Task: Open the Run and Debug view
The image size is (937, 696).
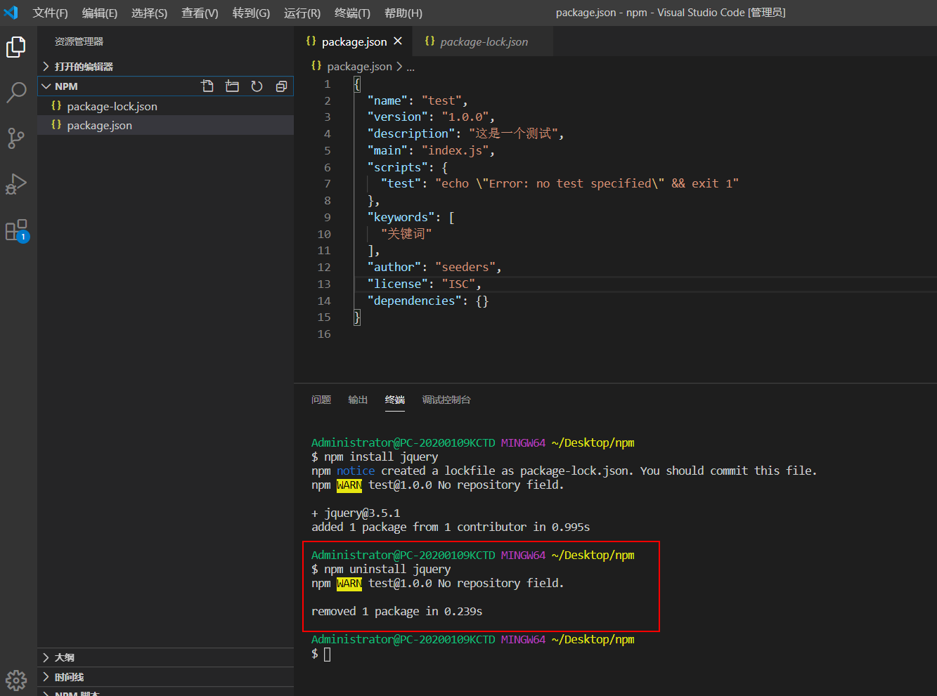Action: (x=16, y=184)
